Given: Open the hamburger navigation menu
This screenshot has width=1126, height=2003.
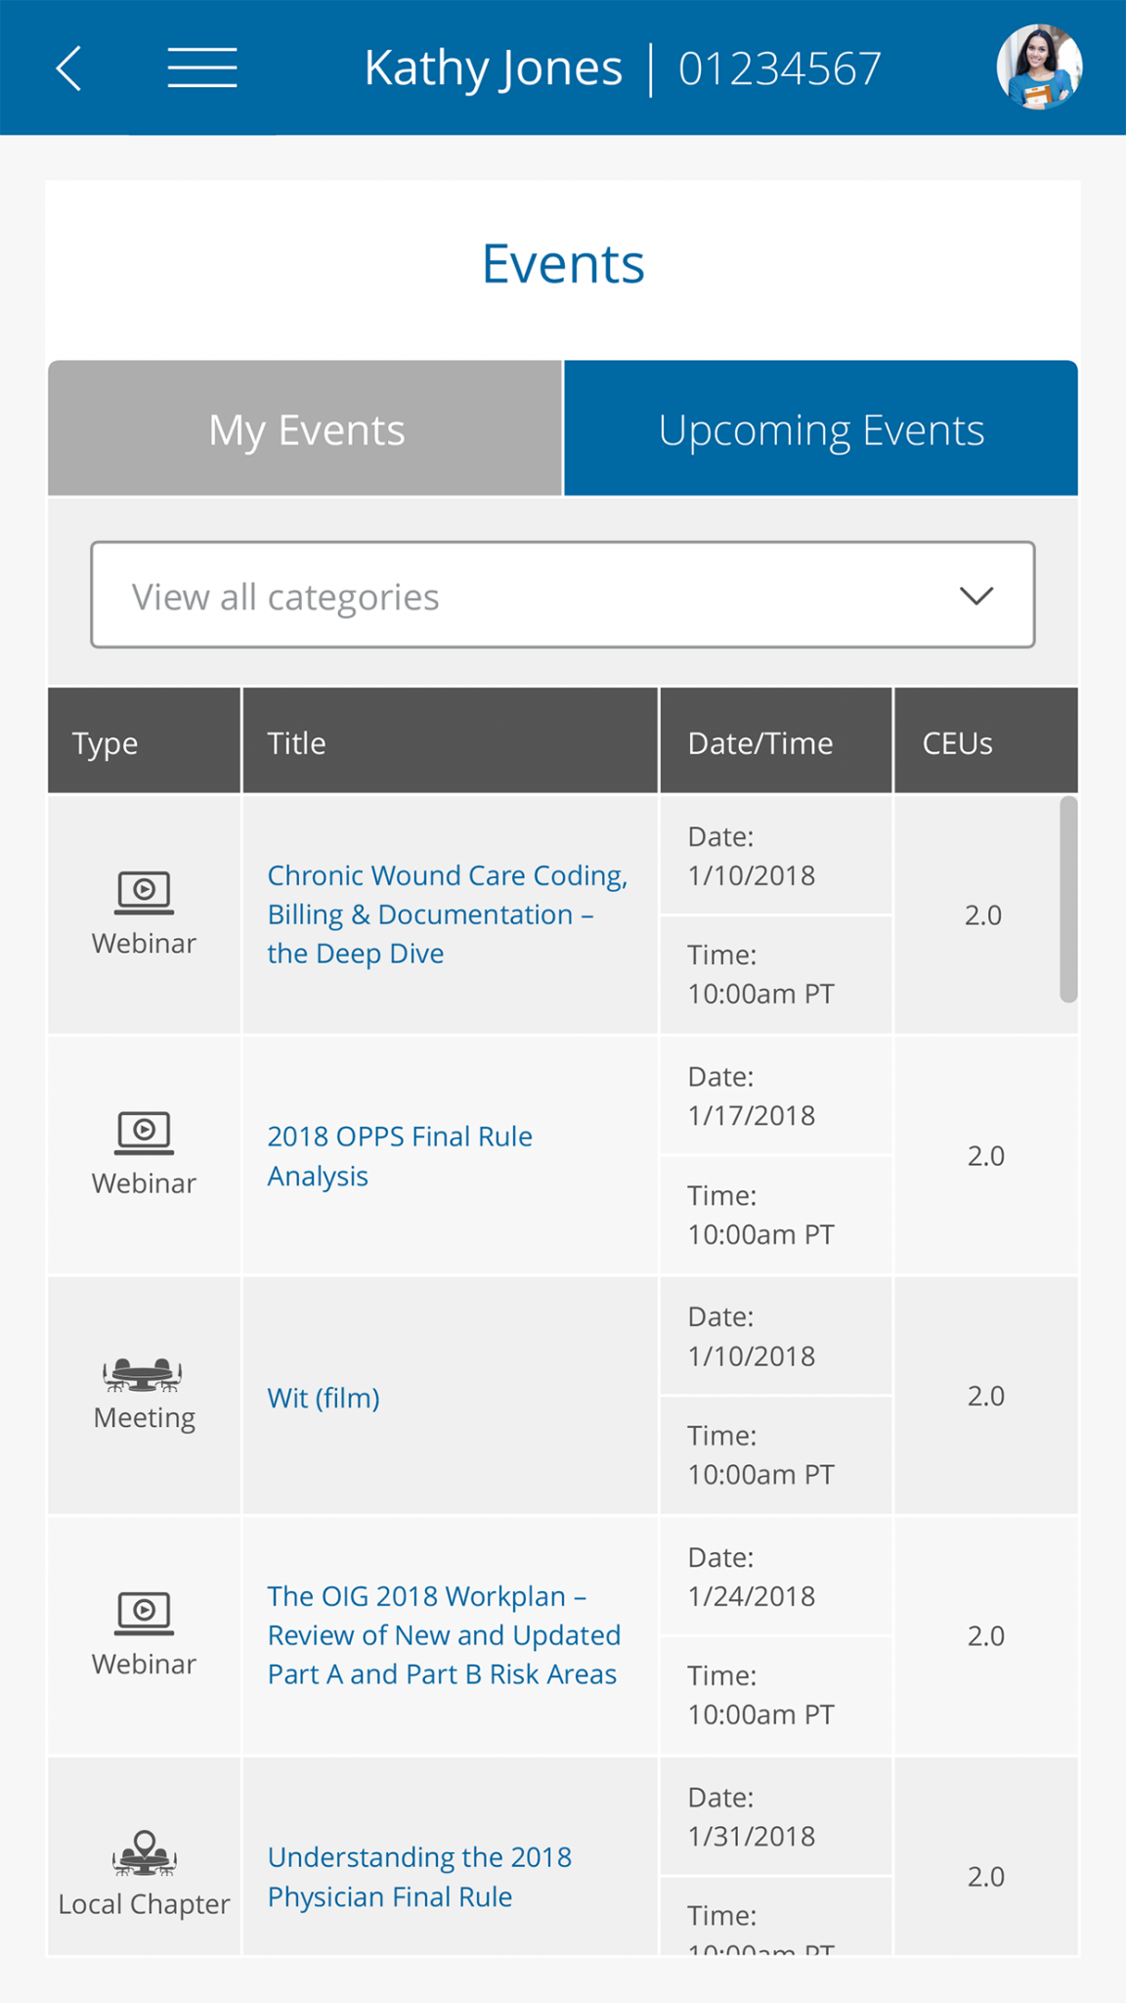Looking at the screenshot, I should (x=201, y=68).
